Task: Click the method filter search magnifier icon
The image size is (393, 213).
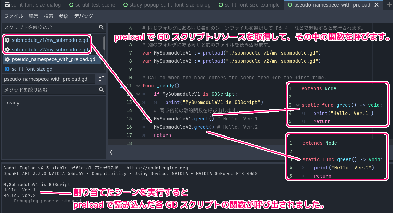Action: click(101, 90)
